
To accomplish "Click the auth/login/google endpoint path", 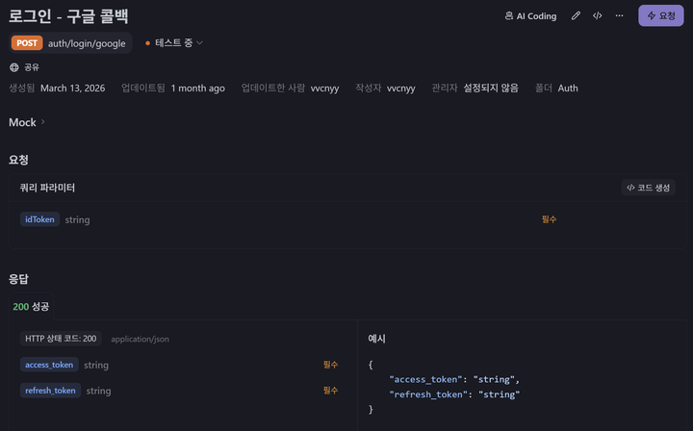I will [x=87, y=43].
